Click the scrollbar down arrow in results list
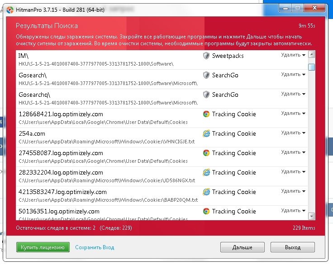Viewport: 333px width, 265px height. click(x=312, y=216)
